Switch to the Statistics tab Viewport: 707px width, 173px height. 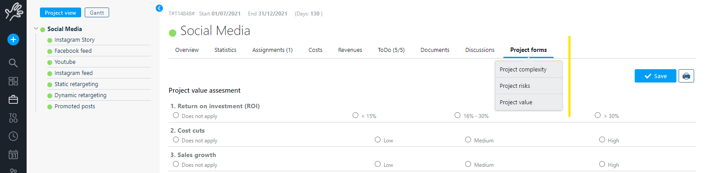pyautogui.click(x=225, y=50)
